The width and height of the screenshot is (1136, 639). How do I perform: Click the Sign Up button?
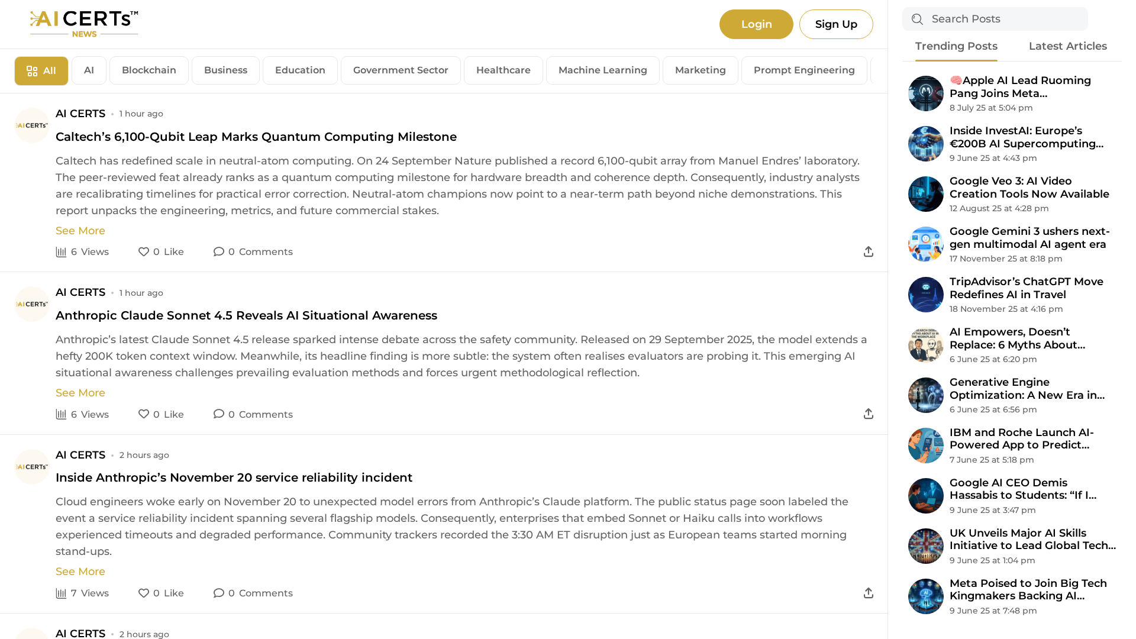pyautogui.click(x=835, y=24)
